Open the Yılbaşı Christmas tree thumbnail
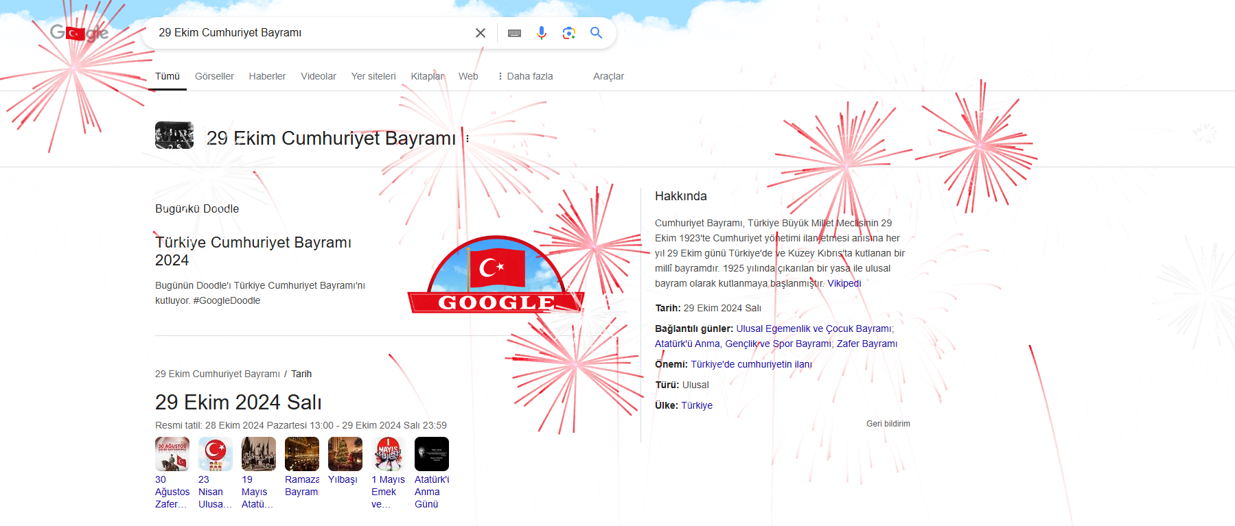This screenshot has width=1235, height=526. click(x=345, y=454)
